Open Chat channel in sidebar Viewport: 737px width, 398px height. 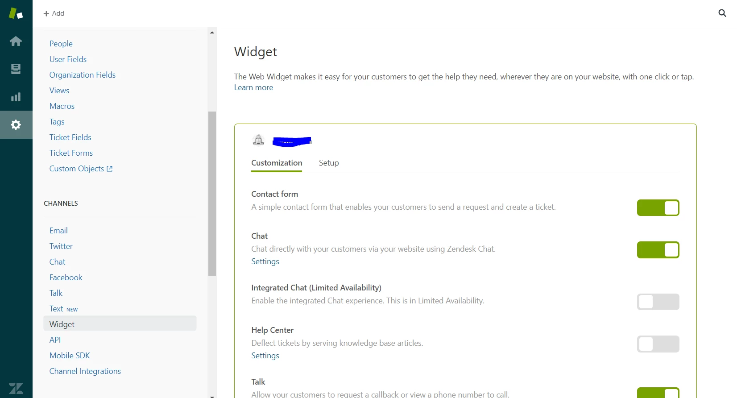58,262
